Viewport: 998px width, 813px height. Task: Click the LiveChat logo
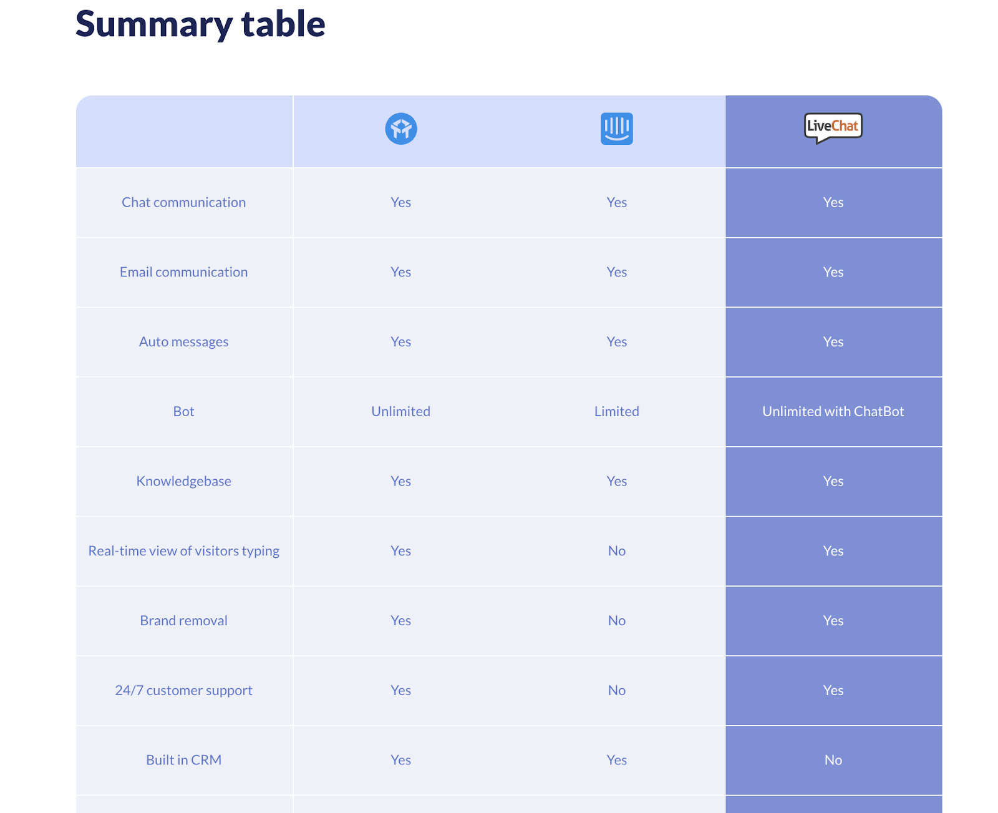coord(833,127)
